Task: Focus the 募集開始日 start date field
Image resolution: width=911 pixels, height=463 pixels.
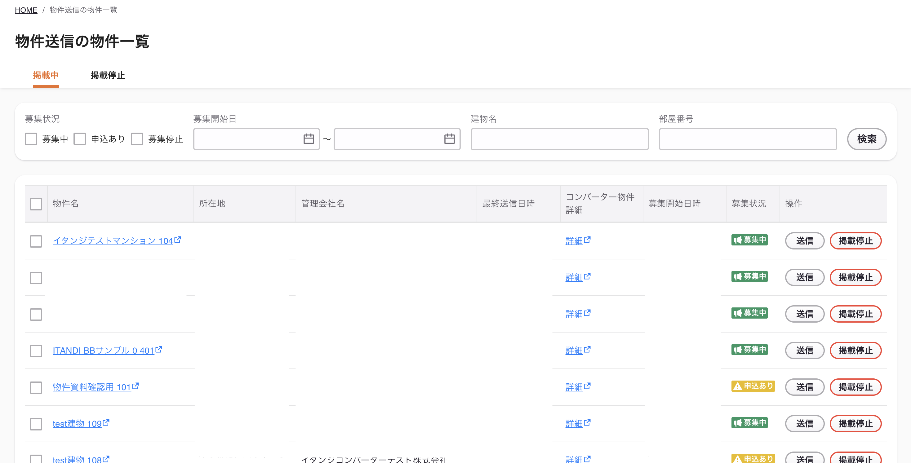Action: pyautogui.click(x=256, y=139)
